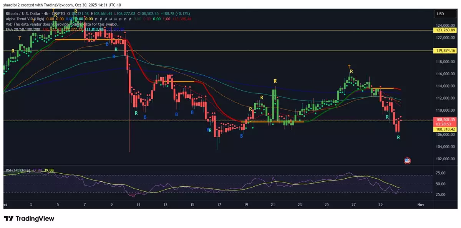Click the red 108,502.35 current price label
The height and width of the screenshot is (228, 461).
pos(445,119)
